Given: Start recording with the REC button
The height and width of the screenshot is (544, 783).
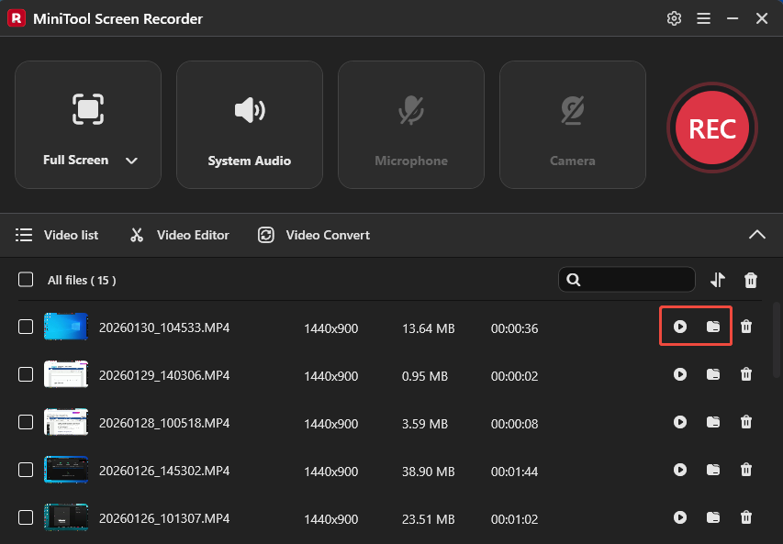Looking at the screenshot, I should [x=711, y=128].
